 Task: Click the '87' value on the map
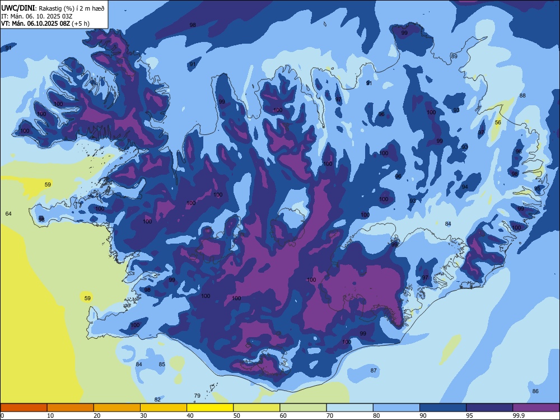[x=374, y=370]
